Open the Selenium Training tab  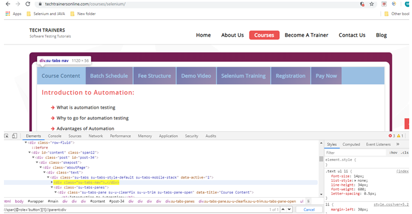(243, 76)
